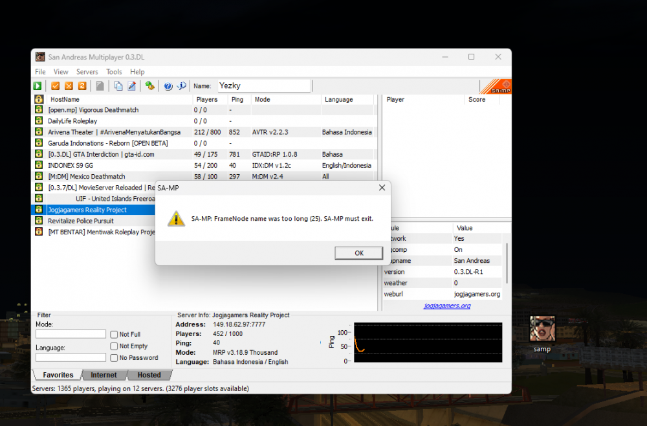Open the Servers menu
Image resolution: width=647 pixels, height=426 pixels.
click(87, 72)
